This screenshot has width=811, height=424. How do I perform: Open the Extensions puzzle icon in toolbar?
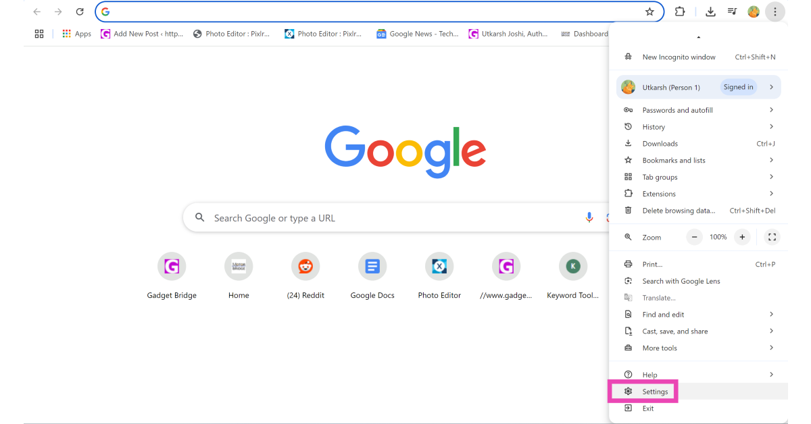(x=680, y=11)
